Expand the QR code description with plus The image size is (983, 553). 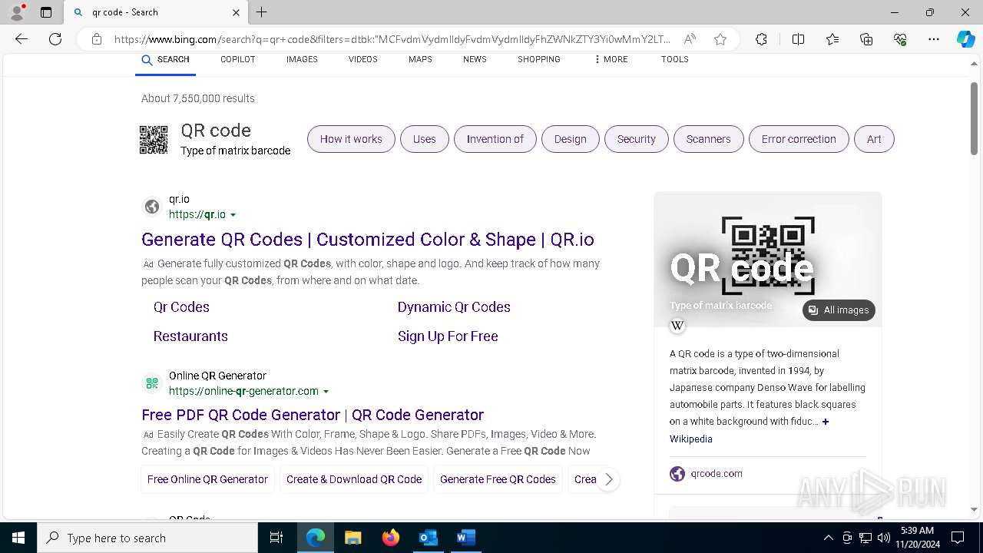click(x=826, y=422)
